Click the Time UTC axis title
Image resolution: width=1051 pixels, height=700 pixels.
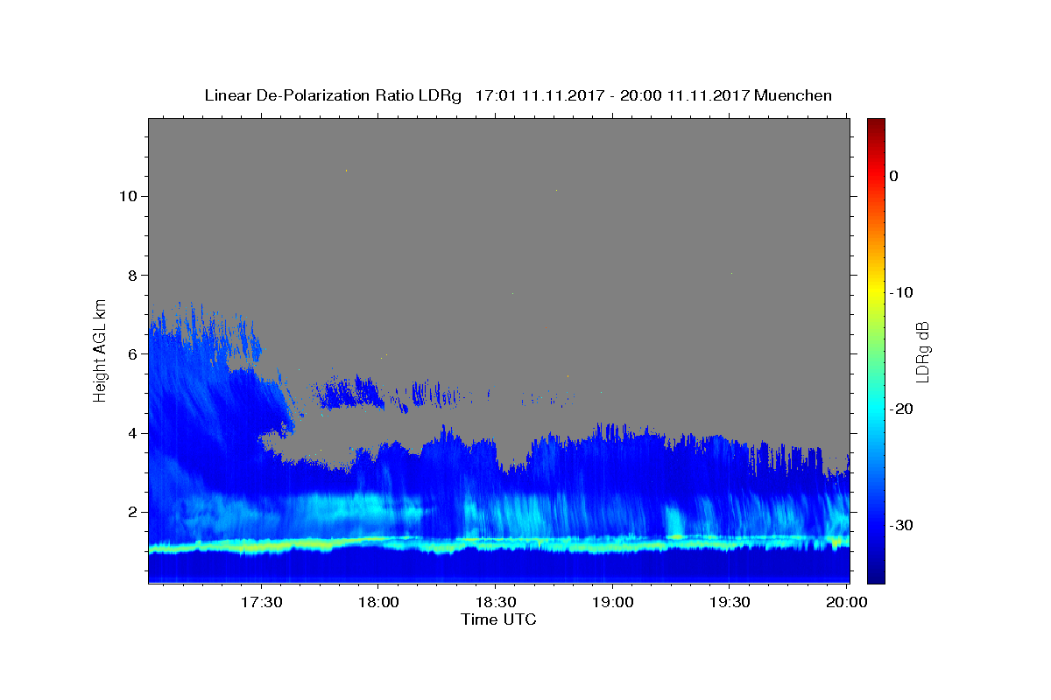[498, 619]
